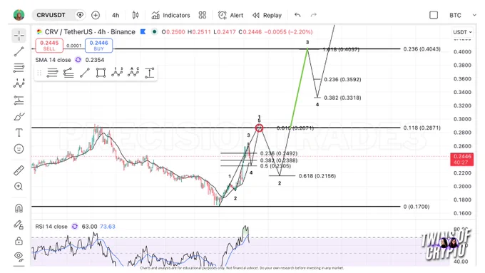Select rectangle favorite tool

101,73
